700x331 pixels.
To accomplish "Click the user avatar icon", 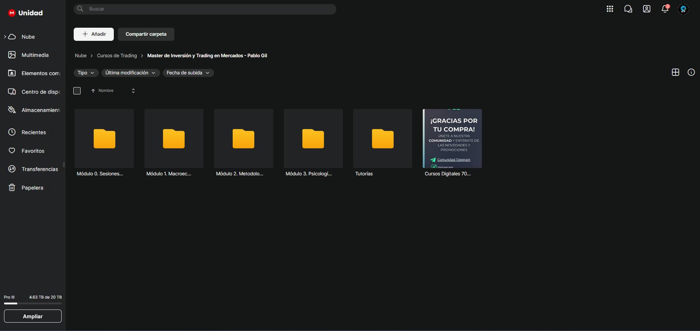I will tap(683, 9).
